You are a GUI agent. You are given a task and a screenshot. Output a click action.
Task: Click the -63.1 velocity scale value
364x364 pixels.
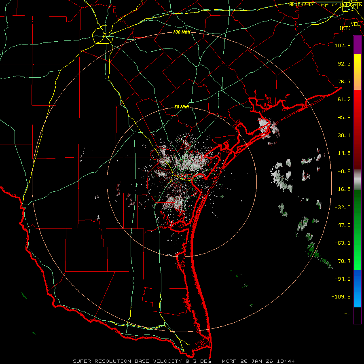pos(343,243)
